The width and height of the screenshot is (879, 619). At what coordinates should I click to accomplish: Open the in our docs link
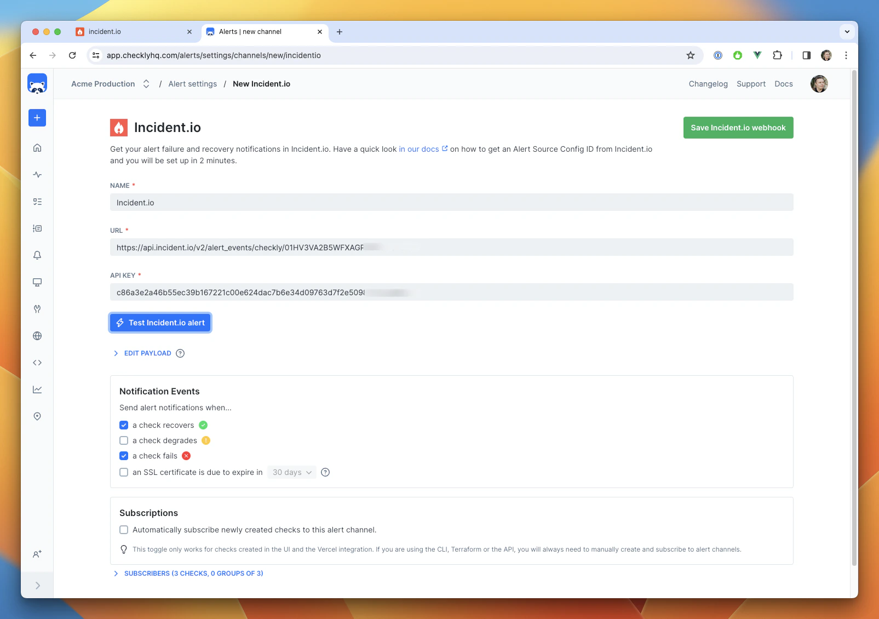(x=419, y=148)
